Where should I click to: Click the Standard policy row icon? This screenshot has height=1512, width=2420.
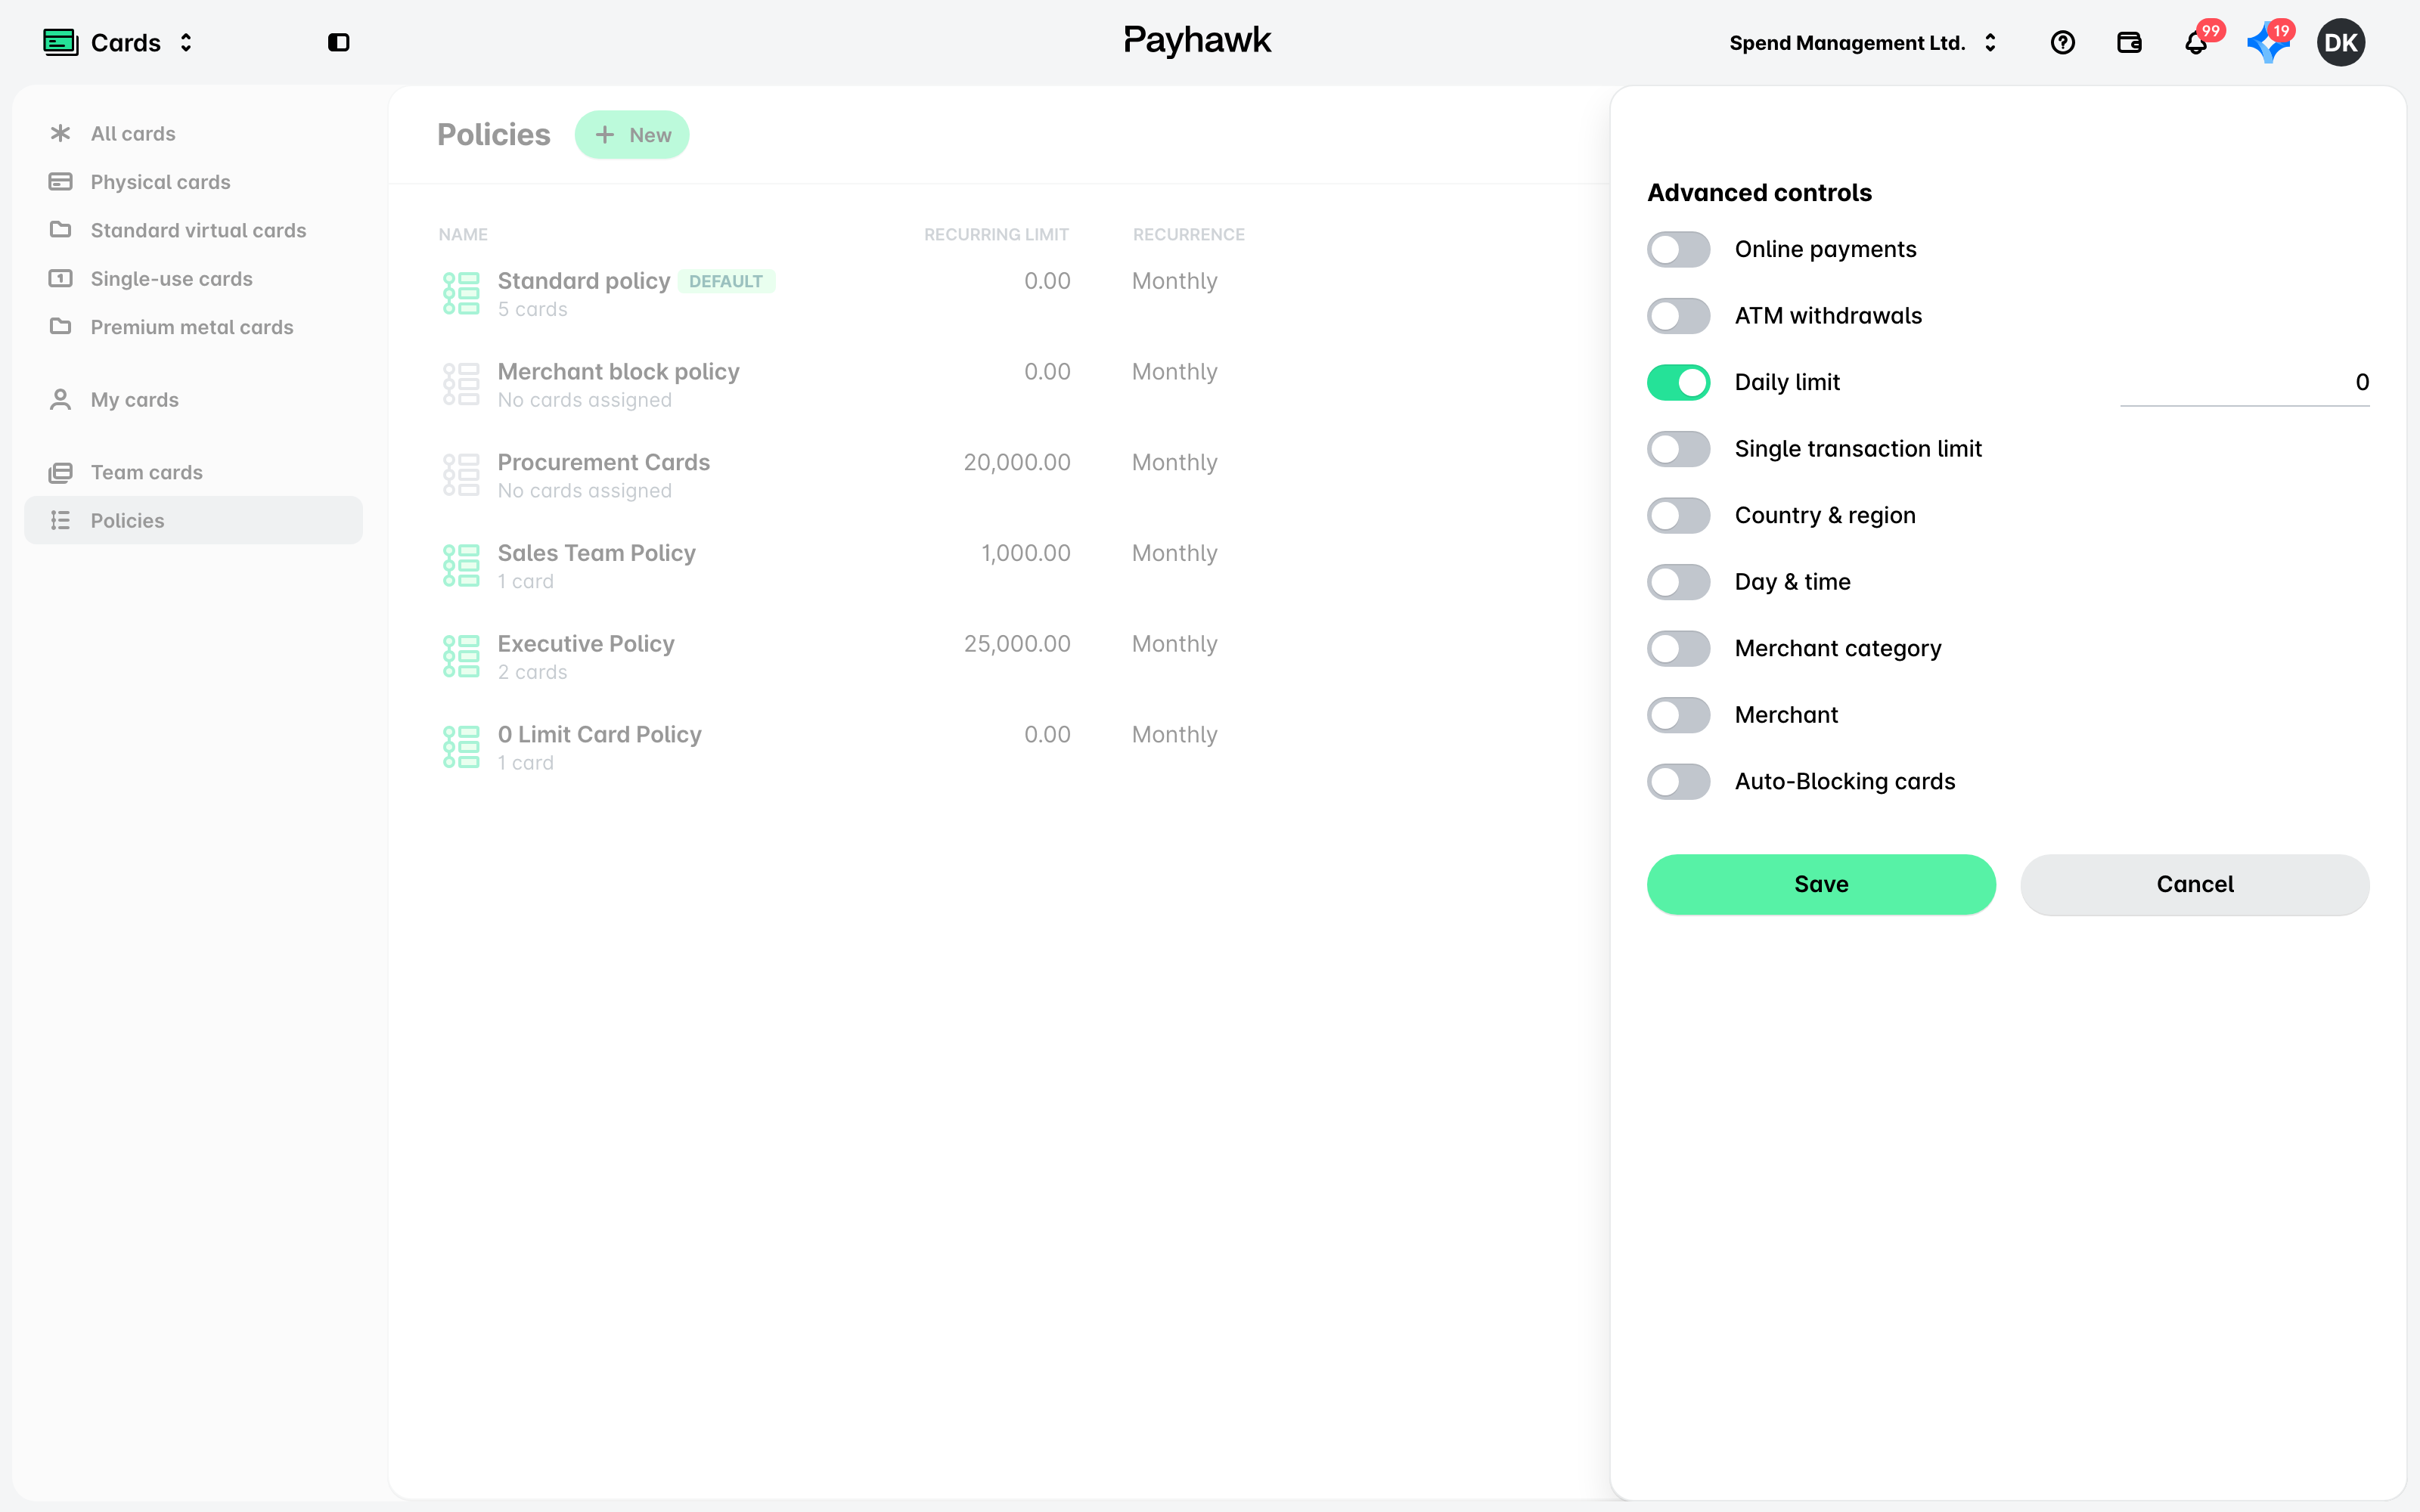[x=461, y=293]
